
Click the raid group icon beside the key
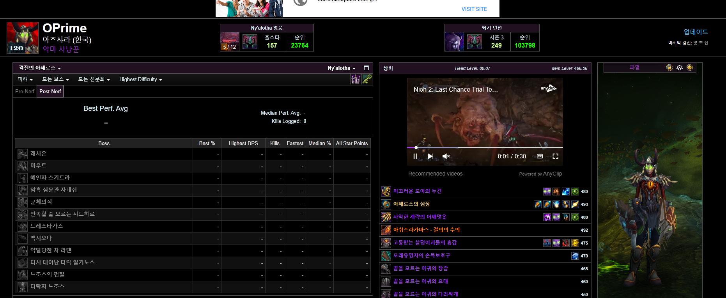pyautogui.click(x=356, y=79)
